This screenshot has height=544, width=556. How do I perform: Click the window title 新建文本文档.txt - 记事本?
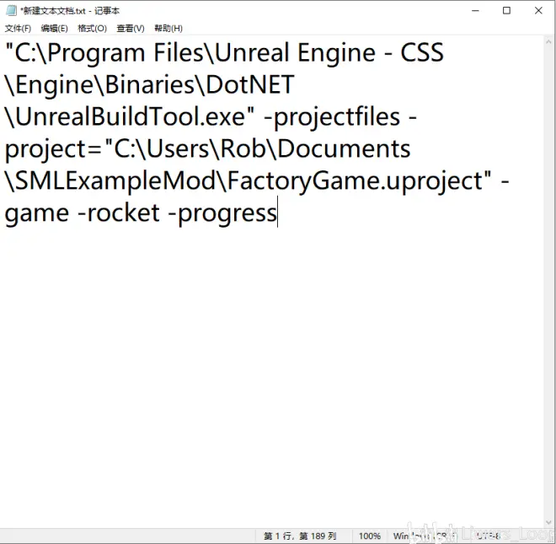coord(70,11)
